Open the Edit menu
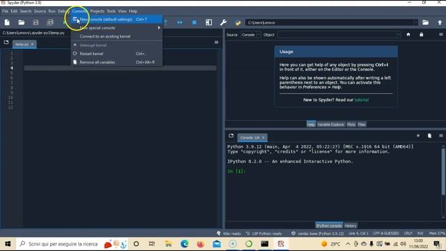This screenshot has height=251, width=446. [14, 11]
